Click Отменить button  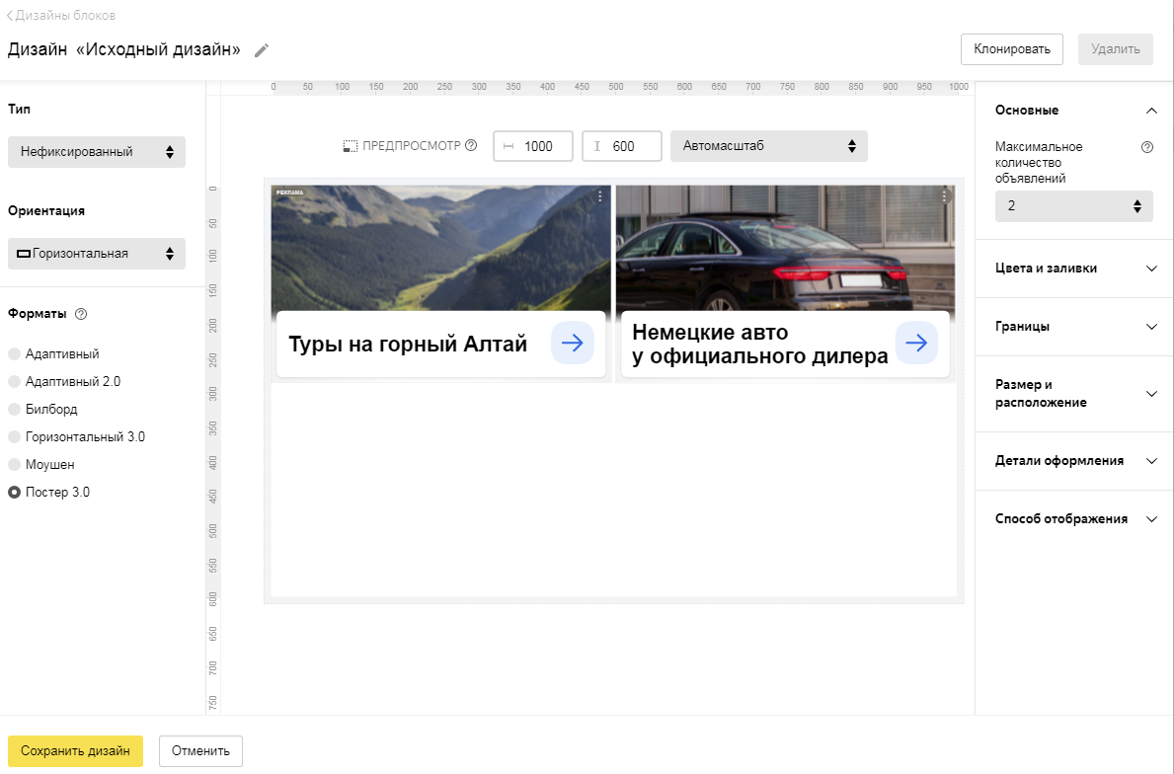(x=200, y=750)
